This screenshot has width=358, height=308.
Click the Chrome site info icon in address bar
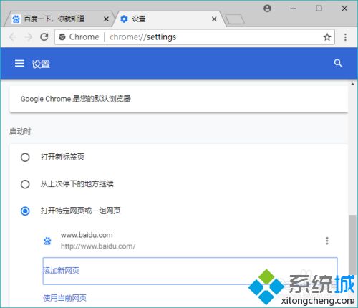[x=62, y=37]
